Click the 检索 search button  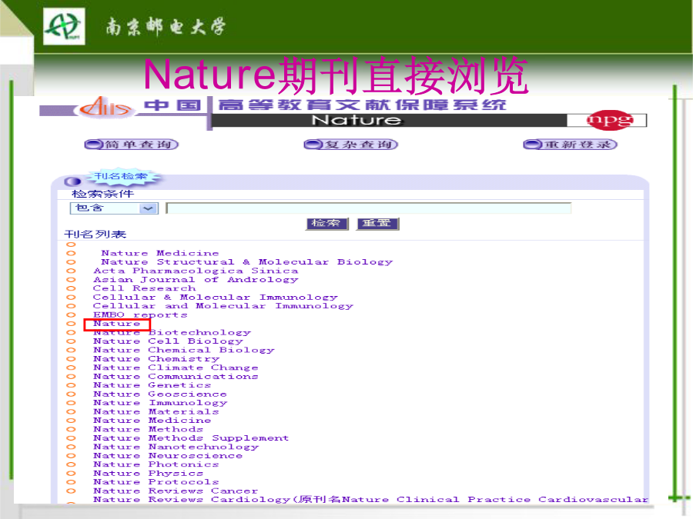click(x=327, y=223)
